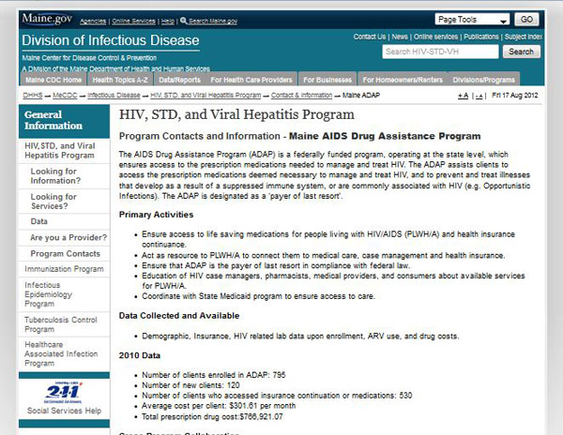Click the Number of new clients: 120 line
This screenshot has height=435, width=563.
[x=190, y=385]
